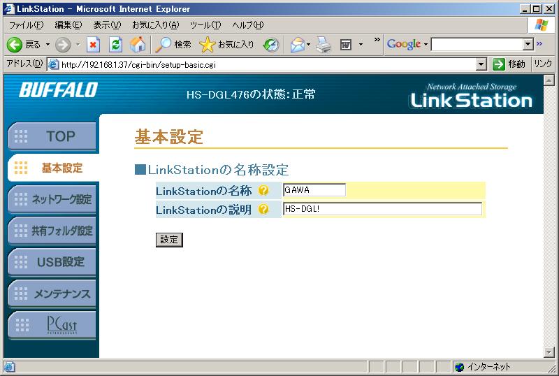
Task: Click the help icon beside LinkStationの説明
Action: click(263, 209)
